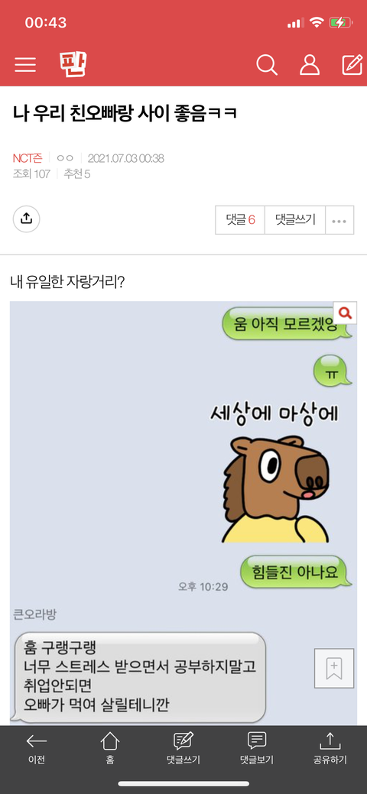Tap the horse sticker chat image

(276, 488)
